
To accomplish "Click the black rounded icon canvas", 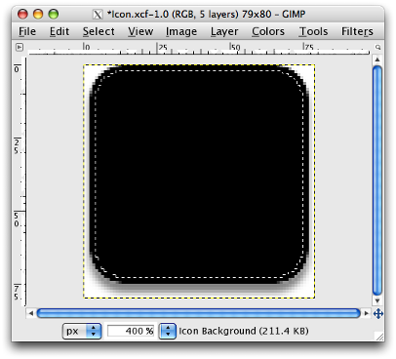I will tap(199, 173).
